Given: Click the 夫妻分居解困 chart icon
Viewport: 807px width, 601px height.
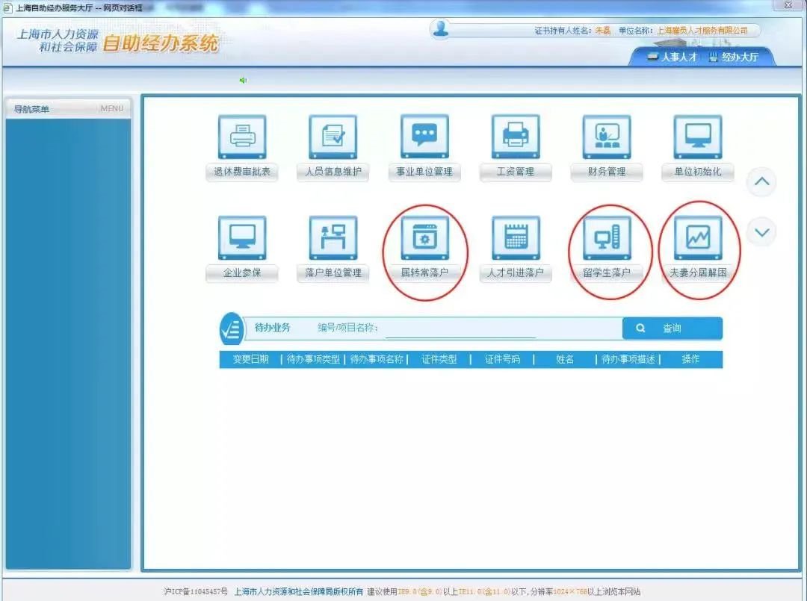Looking at the screenshot, I should click(x=698, y=239).
